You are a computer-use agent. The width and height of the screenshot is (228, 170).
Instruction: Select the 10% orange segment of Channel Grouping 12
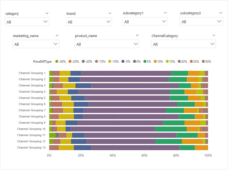coord(192,142)
